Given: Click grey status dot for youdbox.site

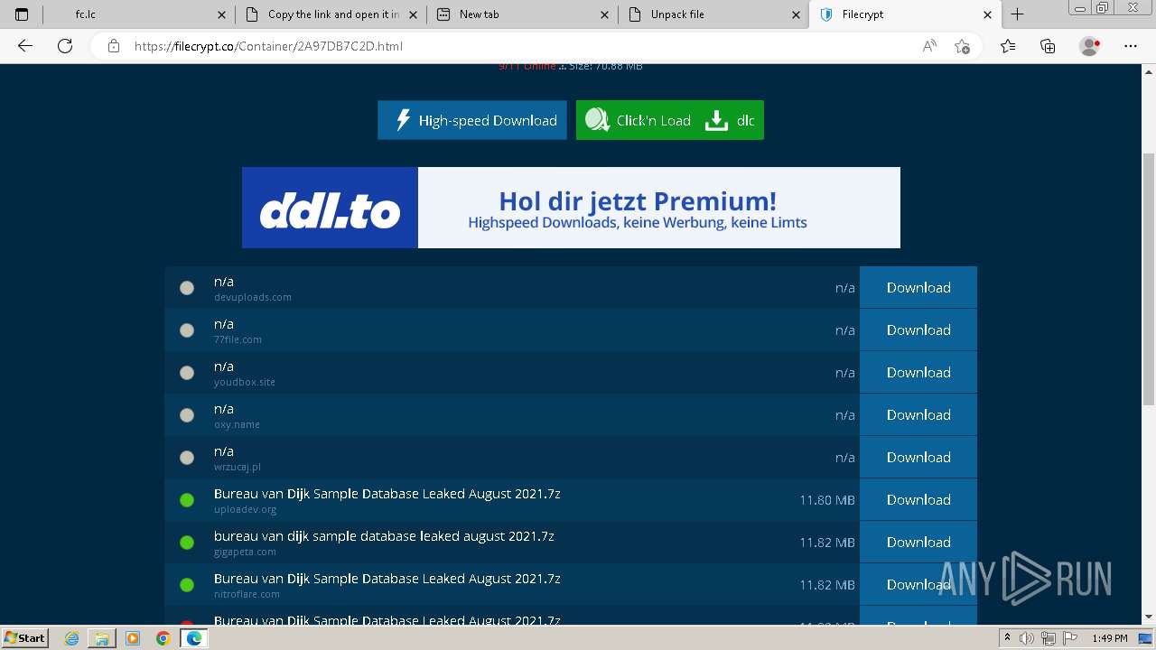Looking at the screenshot, I should [187, 373].
